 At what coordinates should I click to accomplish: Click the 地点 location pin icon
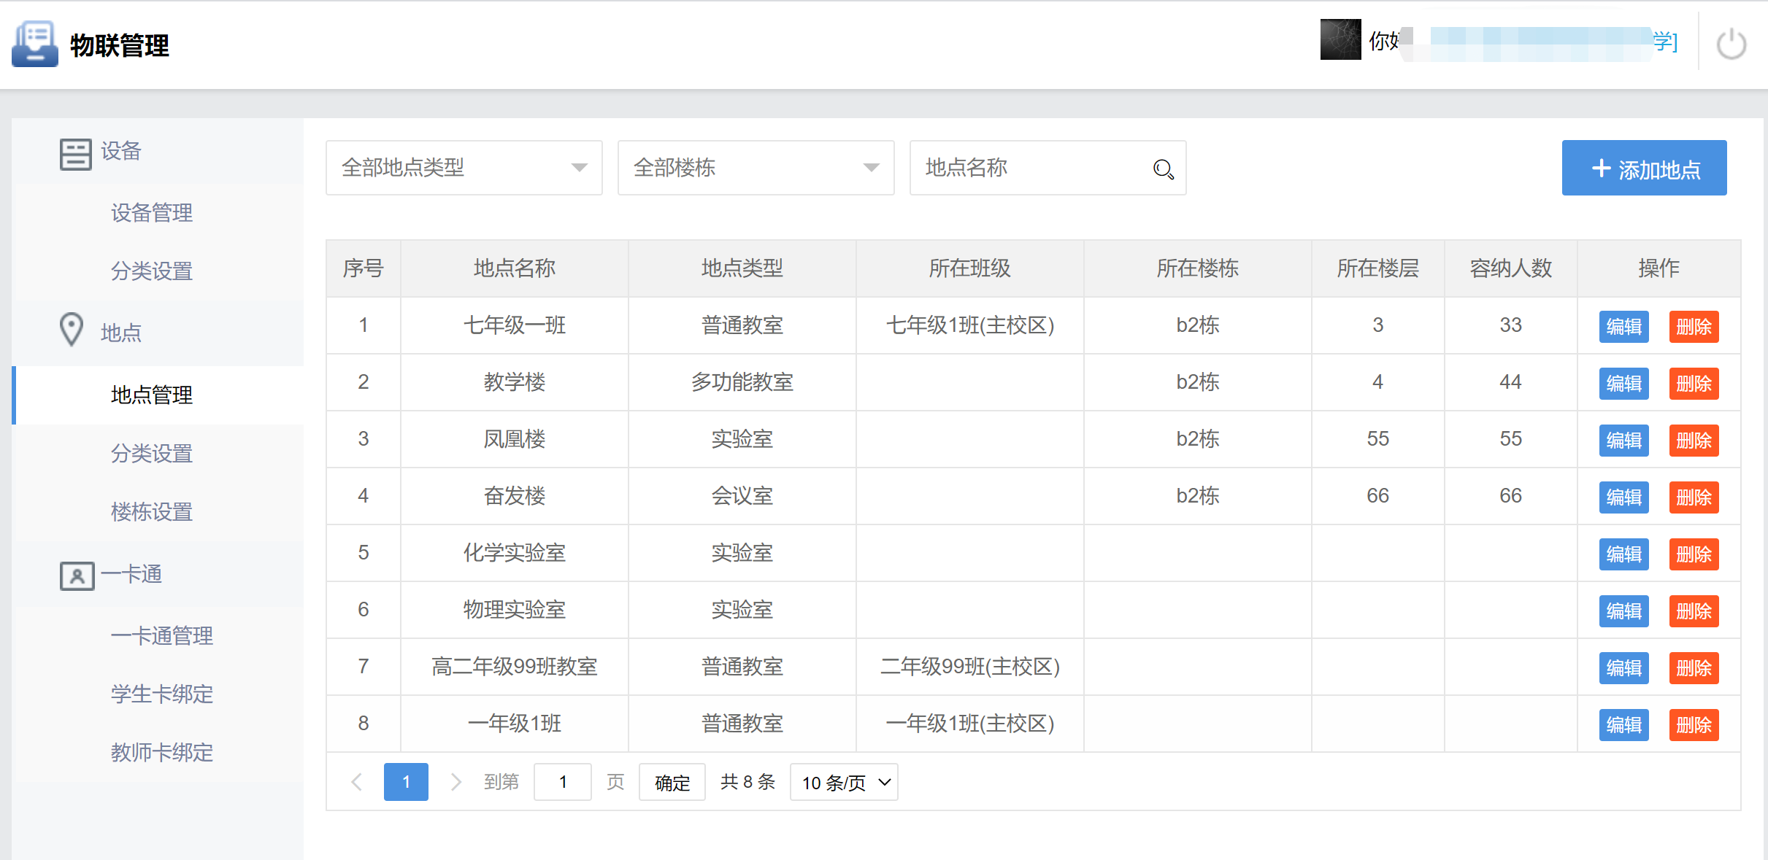coord(72,330)
